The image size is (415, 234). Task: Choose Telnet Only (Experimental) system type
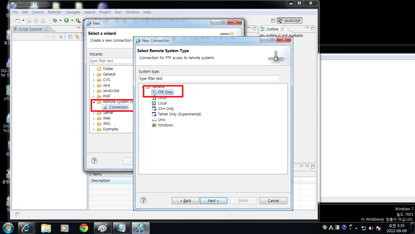pyautogui.click(x=179, y=114)
